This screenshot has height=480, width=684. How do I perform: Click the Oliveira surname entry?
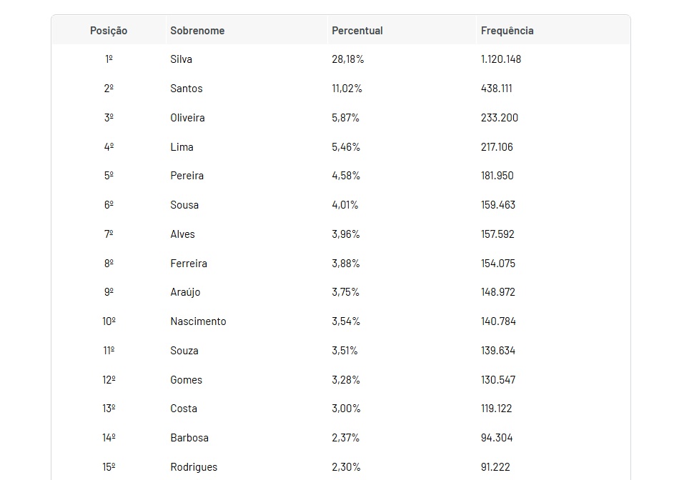[187, 118]
